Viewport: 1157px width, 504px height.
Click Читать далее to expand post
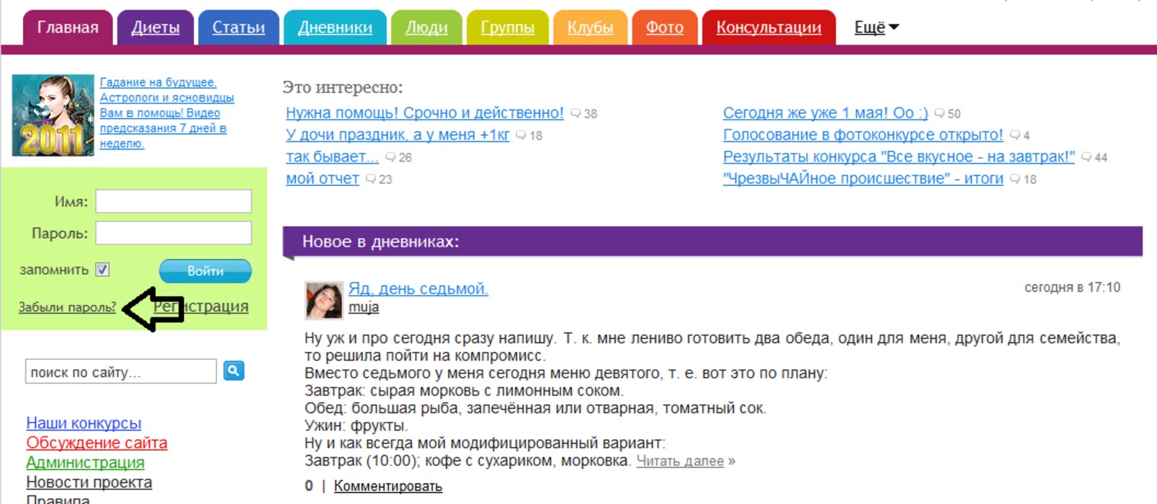679,461
